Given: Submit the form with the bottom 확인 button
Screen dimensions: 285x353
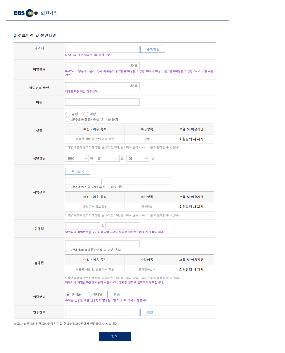Looking at the screenshot, I should click(115, 336).
